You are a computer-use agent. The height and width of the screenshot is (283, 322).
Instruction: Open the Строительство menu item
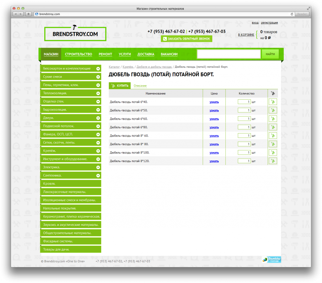pyautogui.click(x=78, y=54)
